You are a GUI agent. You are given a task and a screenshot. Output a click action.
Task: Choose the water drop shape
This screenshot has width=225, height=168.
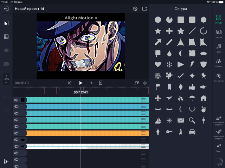[169, 54]
